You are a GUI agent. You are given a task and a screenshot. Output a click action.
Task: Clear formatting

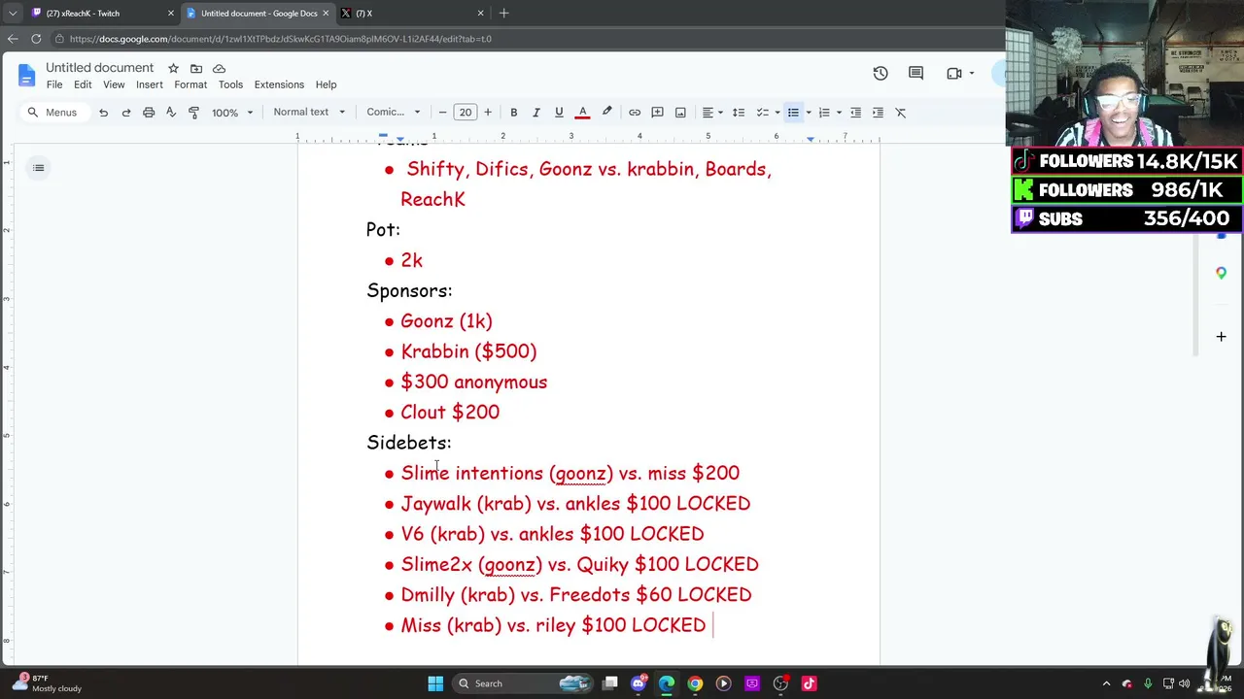[x=901, y=113]
